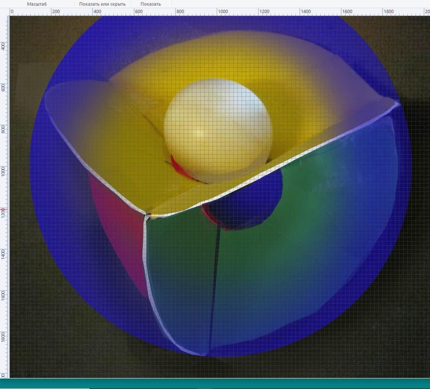Click the 0 mark on horizontal ruler

[x=12, y=12]
